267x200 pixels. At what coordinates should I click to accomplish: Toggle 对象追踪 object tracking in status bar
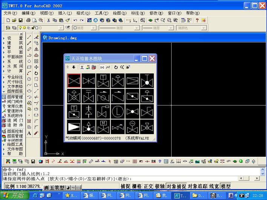coord(198,186)
